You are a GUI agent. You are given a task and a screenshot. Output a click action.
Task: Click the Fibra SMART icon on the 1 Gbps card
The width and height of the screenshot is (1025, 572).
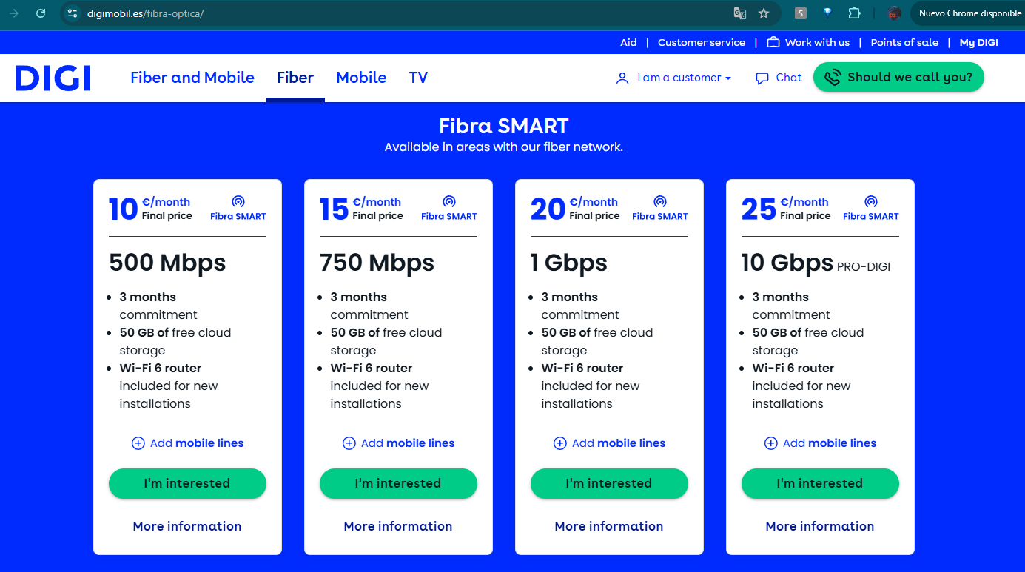tap(660, 201)
